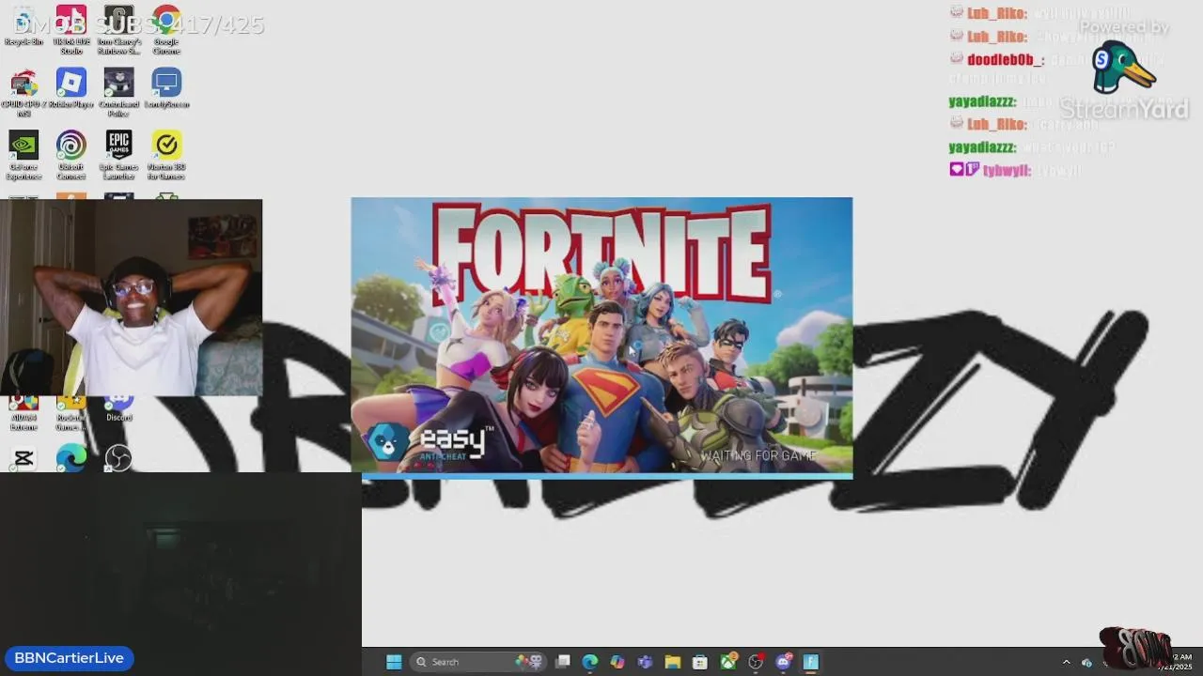Viewport: 1203px width, 676px height.
Task: Open Google Chrome desktop icon
Action: 166,30
